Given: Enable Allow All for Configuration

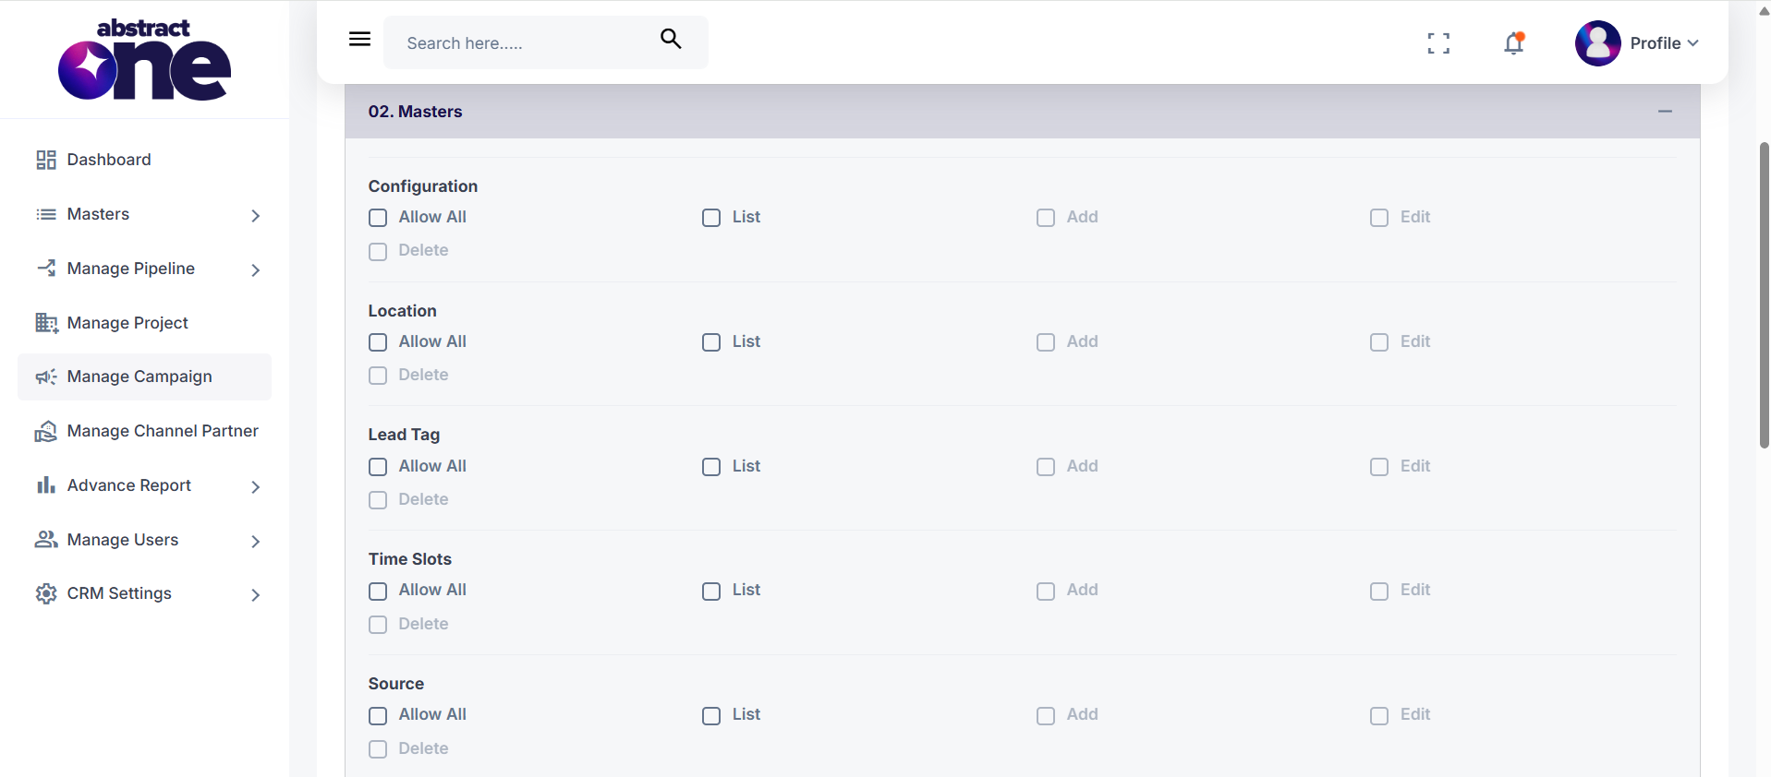Looking at the screenshot, I should [x=378, y=218].
